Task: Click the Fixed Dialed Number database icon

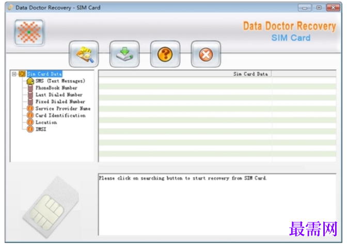Action: [x=30, y=101]
